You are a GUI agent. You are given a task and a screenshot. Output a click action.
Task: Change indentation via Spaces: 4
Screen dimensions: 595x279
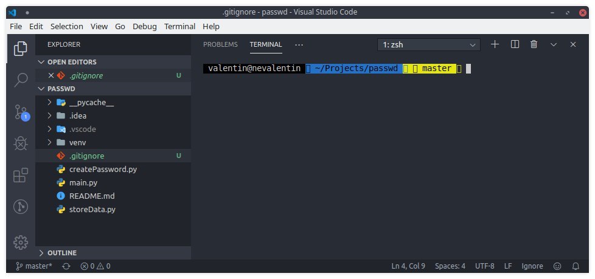(450, 266)
